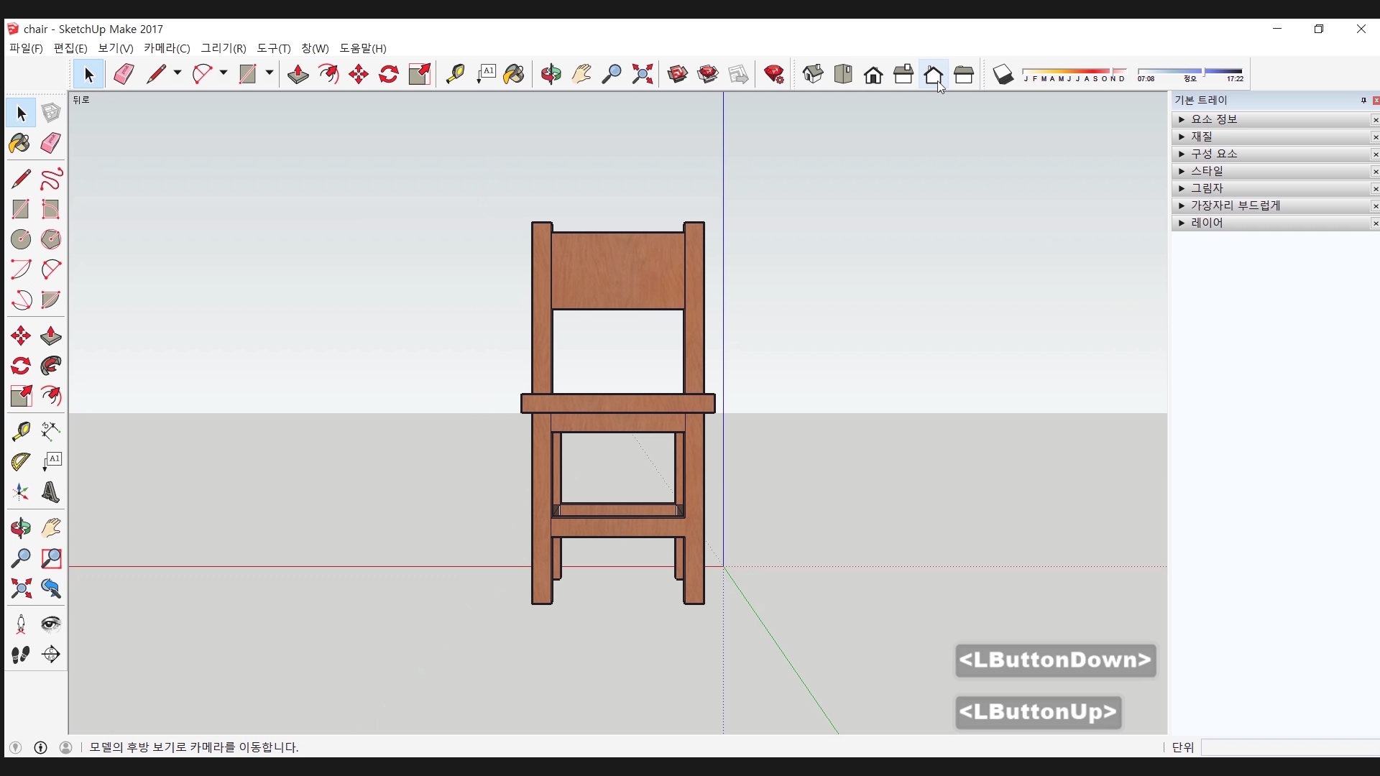Click the 단위 measurements input box

pos(1290,747)
